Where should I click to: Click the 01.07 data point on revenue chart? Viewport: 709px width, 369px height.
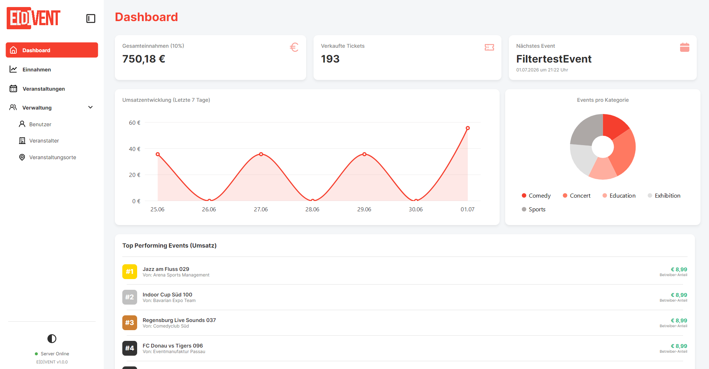(468, 128)
